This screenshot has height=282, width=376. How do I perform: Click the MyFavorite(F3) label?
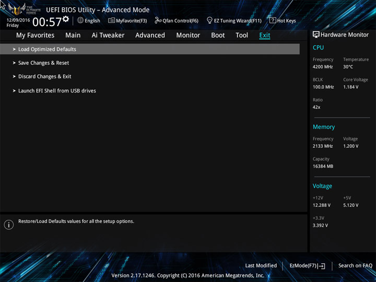[x=132, y=21]
